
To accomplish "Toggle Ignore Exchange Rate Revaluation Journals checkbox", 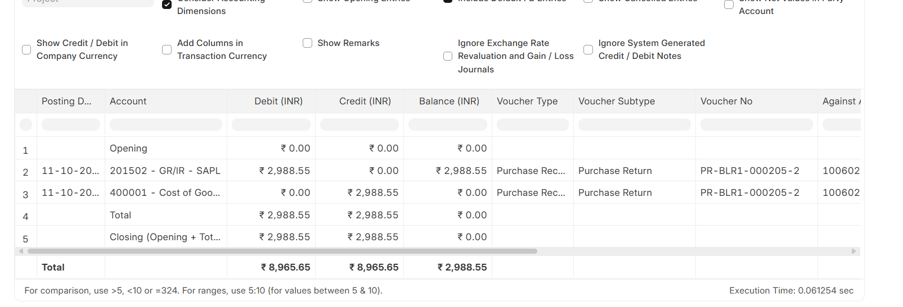I will 448,56.
